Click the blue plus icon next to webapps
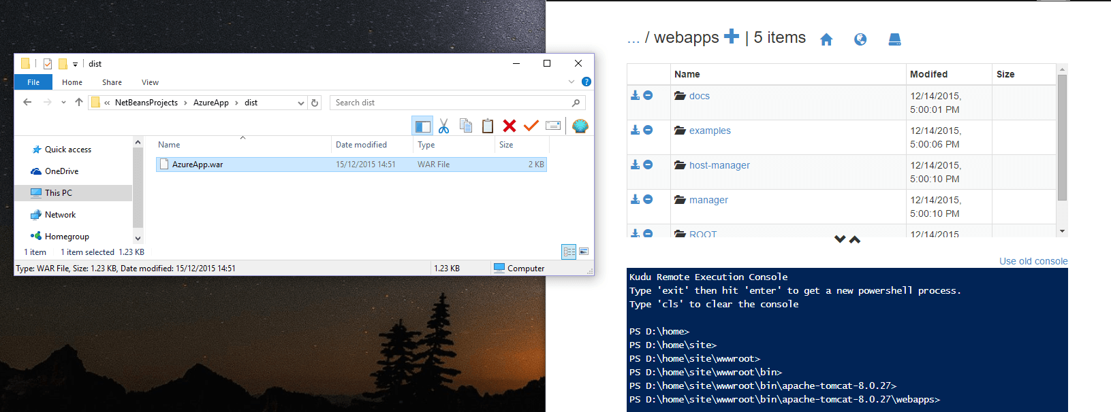The height and width of the screenshot is (412, 1111). click(732, 36)
